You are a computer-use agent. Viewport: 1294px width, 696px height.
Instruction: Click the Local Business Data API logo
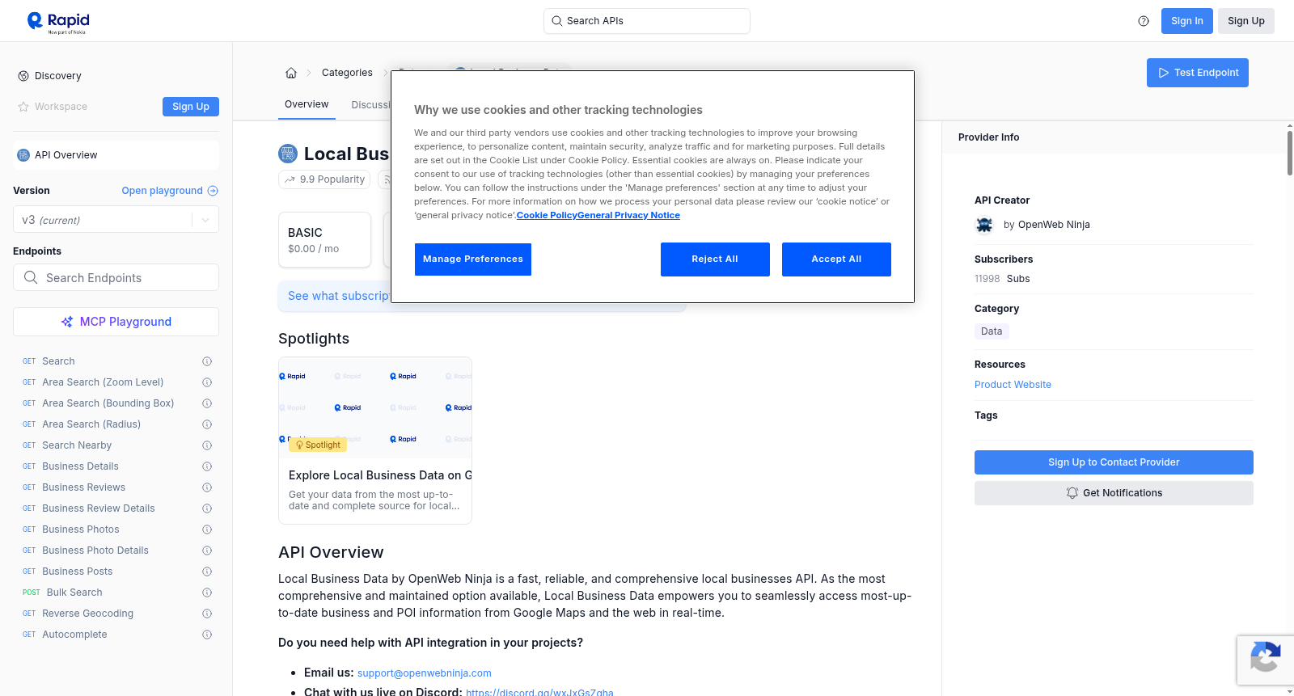pyautogui.click(x=288, y=154)
